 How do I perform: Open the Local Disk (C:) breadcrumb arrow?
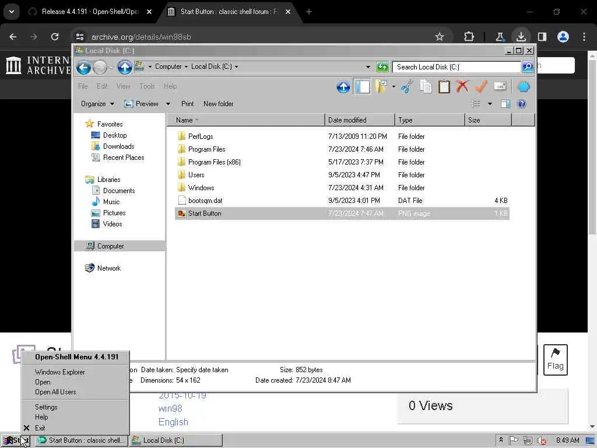pos(237,66)
